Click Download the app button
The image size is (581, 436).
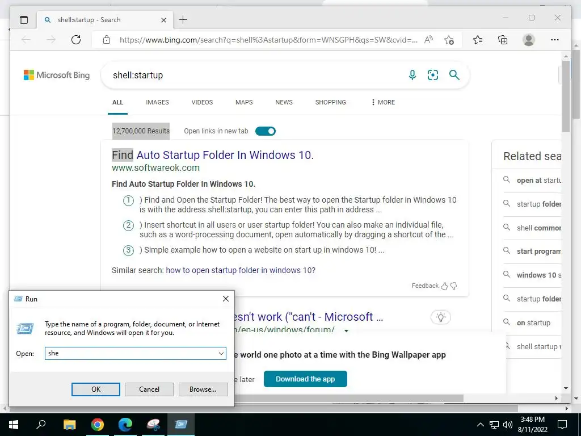coord(305,379)
